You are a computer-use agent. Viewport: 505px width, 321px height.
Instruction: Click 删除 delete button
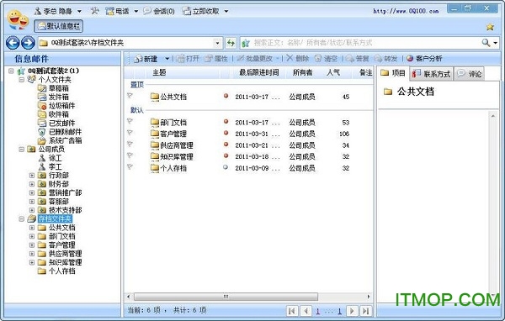[298, 59]
